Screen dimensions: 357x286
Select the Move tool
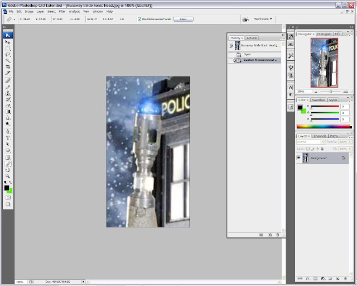(x=8, y=42)
